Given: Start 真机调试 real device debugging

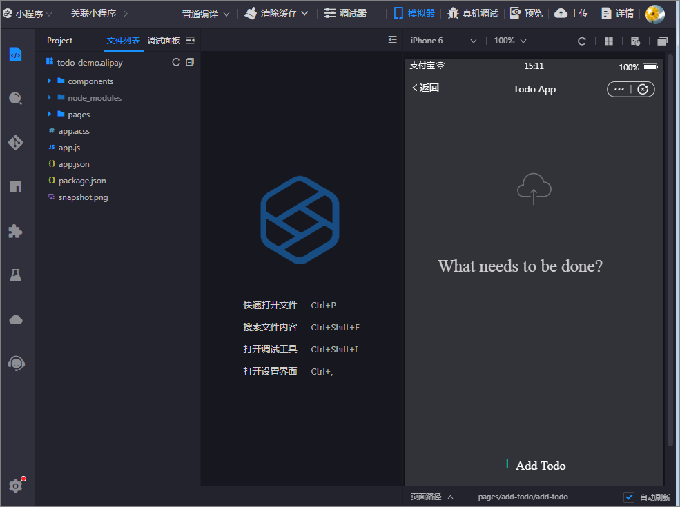Looking at the screenshot, I should [x=473, y=13].
